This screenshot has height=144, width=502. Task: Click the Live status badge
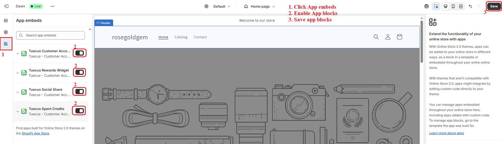[x=36, y=6]
